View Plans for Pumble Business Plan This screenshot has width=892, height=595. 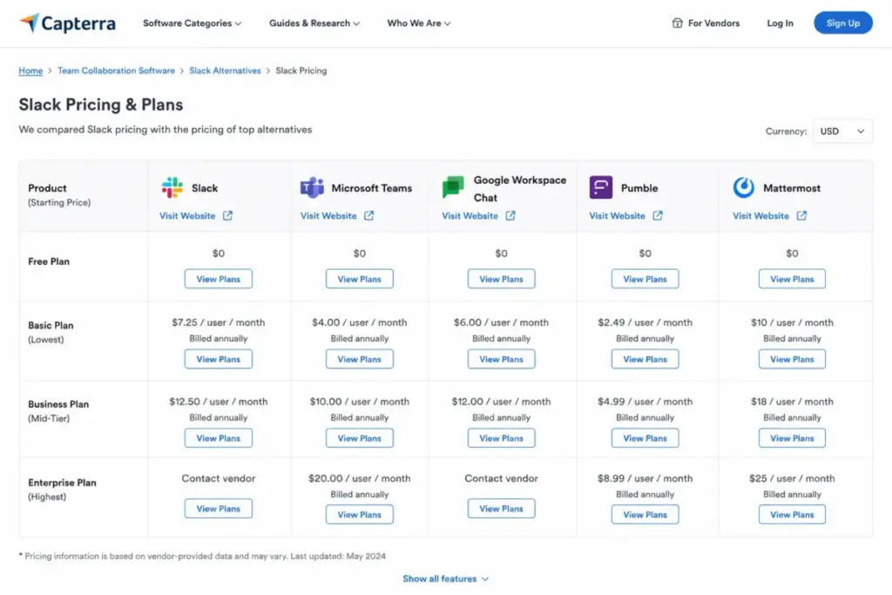tap(645, 438)
